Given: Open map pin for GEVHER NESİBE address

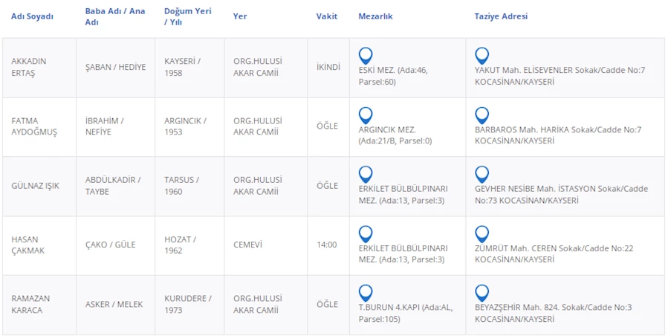Looking at the screenshot, I should click(x=482, y=174).
